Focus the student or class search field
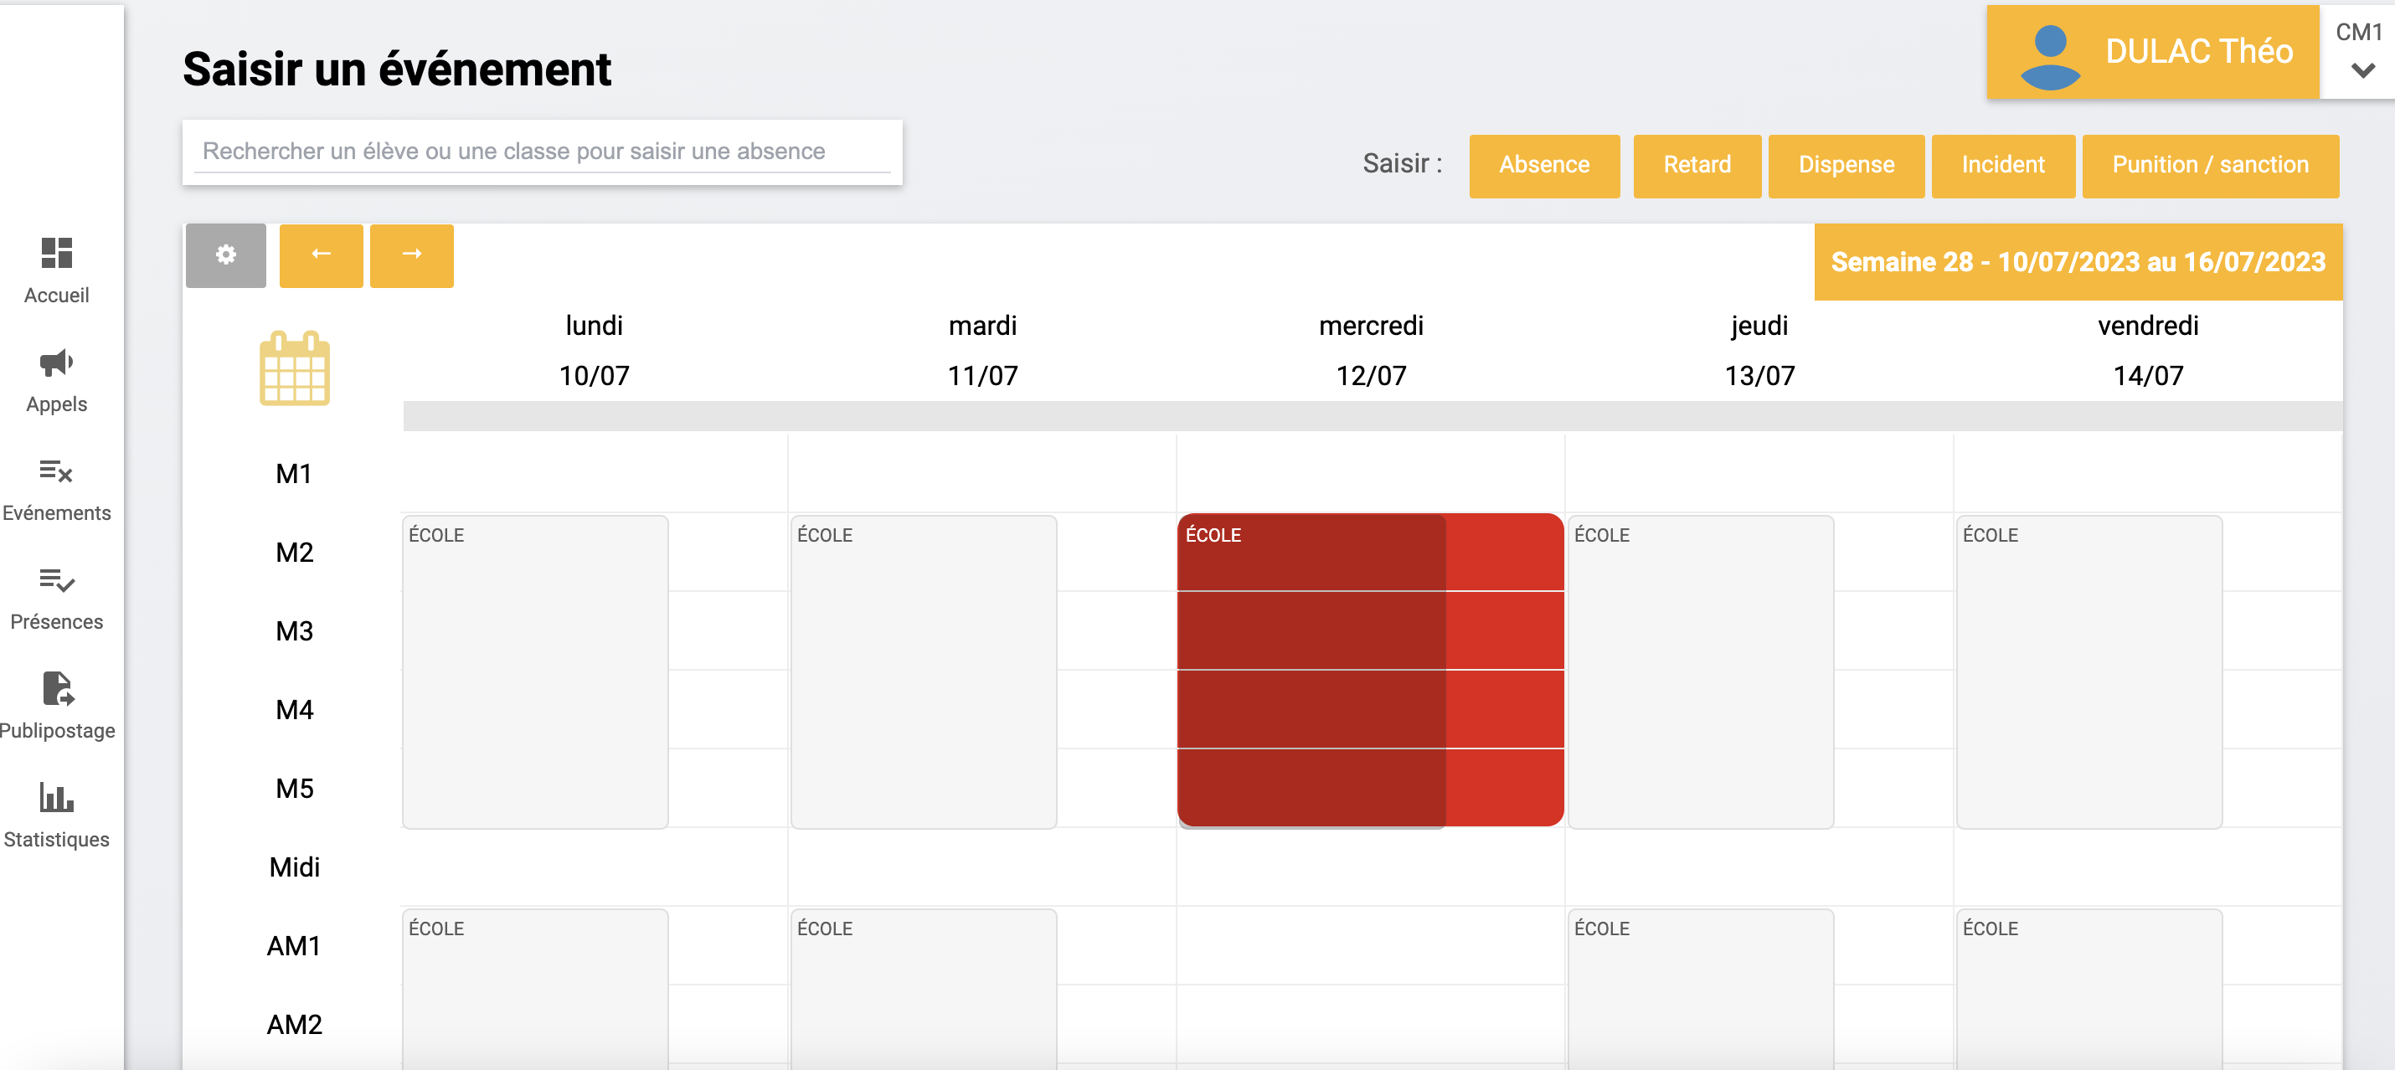Viewport: 2395px width, 1070px height. pos(542,152)
